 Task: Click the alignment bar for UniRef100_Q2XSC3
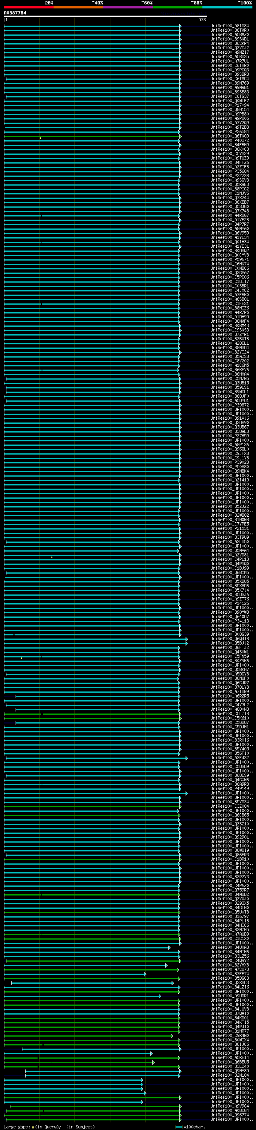point(92,983)
